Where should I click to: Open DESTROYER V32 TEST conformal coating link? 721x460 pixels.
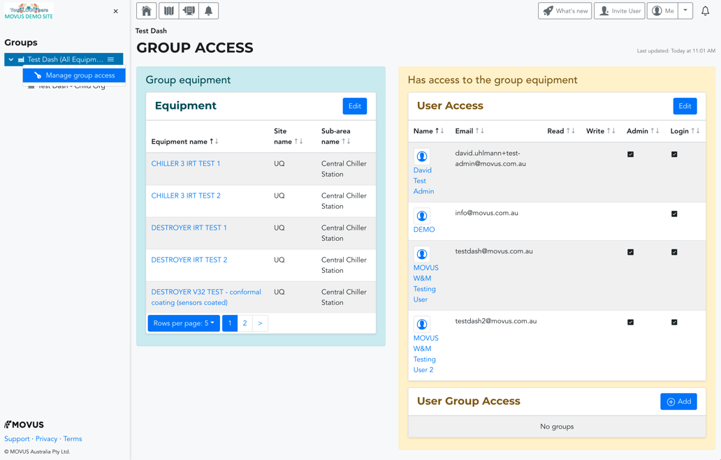[x=206, y=297]
